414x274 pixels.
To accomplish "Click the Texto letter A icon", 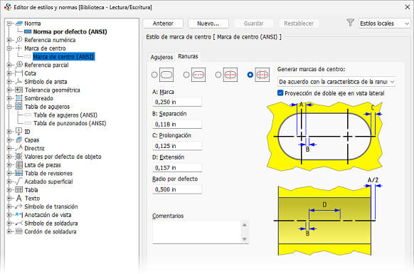I will (18, 198).
